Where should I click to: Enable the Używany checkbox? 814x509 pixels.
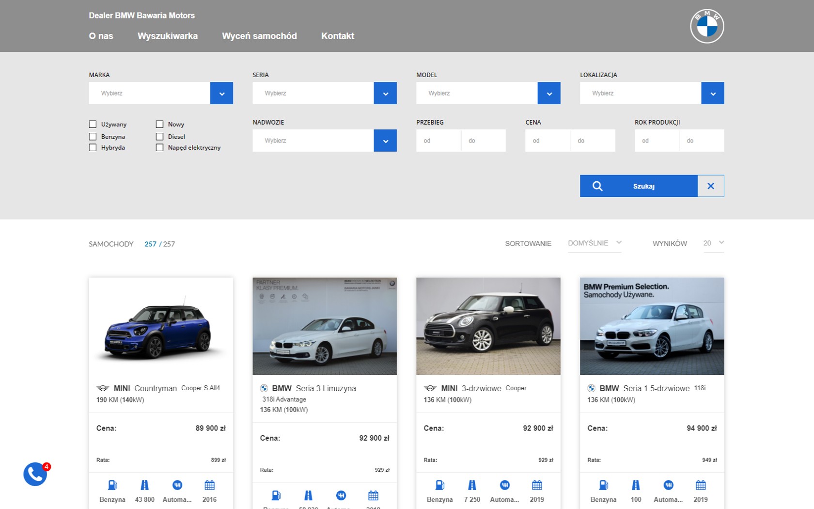93,125
